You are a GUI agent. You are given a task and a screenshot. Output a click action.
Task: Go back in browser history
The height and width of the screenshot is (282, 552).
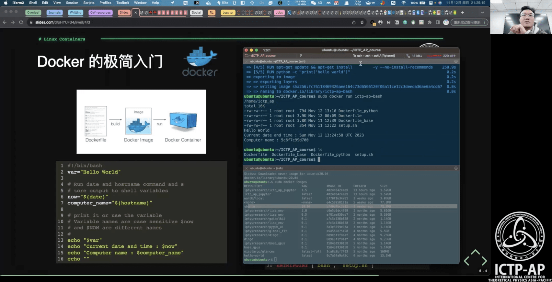coord(5,22)
